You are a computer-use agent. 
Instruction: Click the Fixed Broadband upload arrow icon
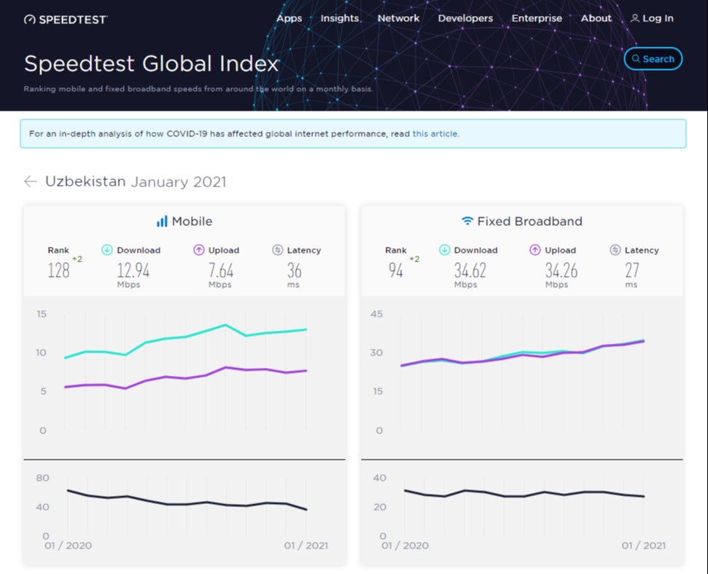pos(536,250)
